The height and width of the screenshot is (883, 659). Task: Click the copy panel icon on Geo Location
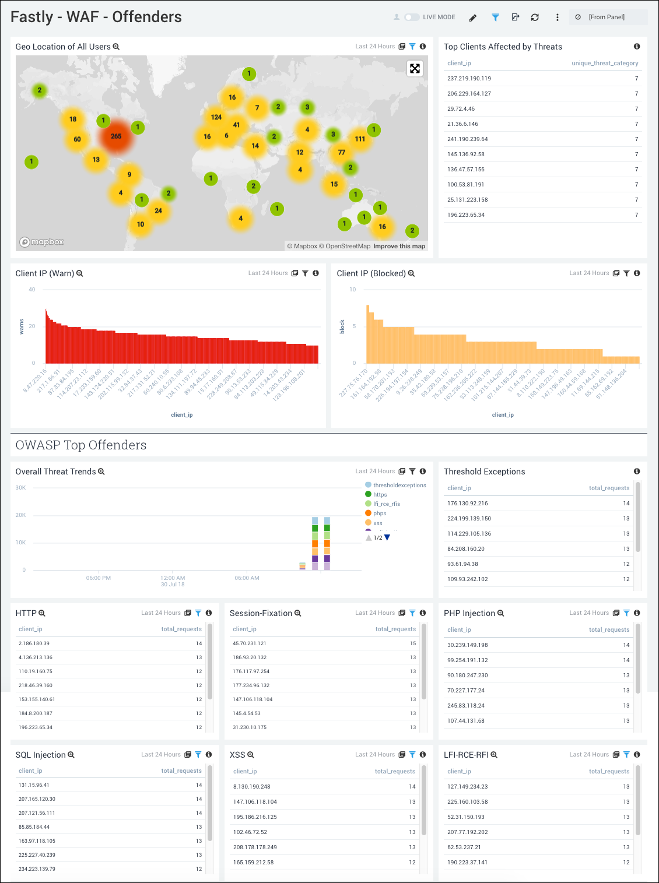pos(402,46)
